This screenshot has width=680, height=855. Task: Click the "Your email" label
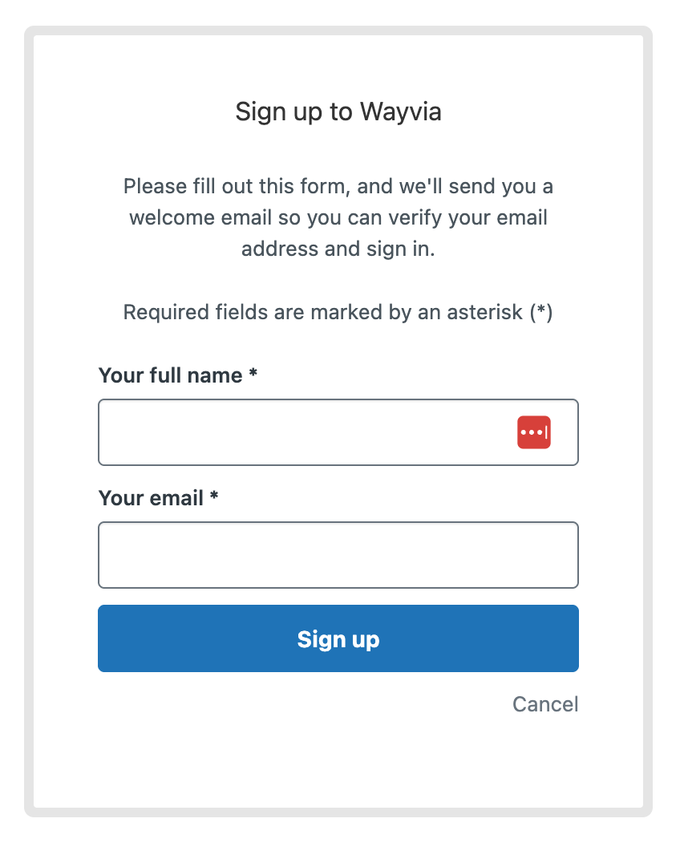(151, 498)
